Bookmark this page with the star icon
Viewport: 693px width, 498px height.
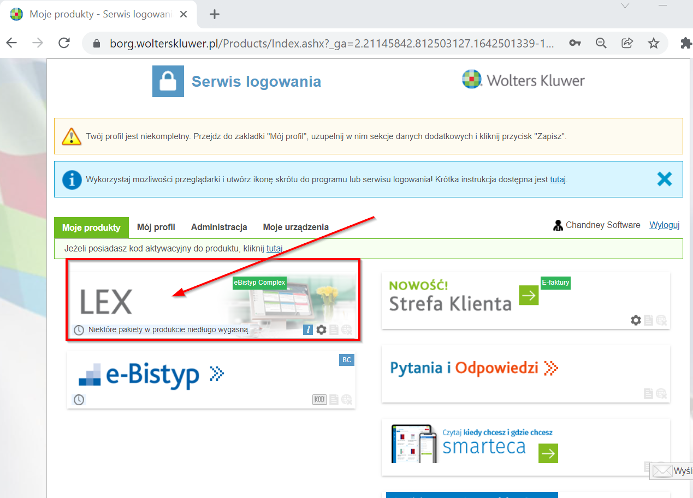654,43
